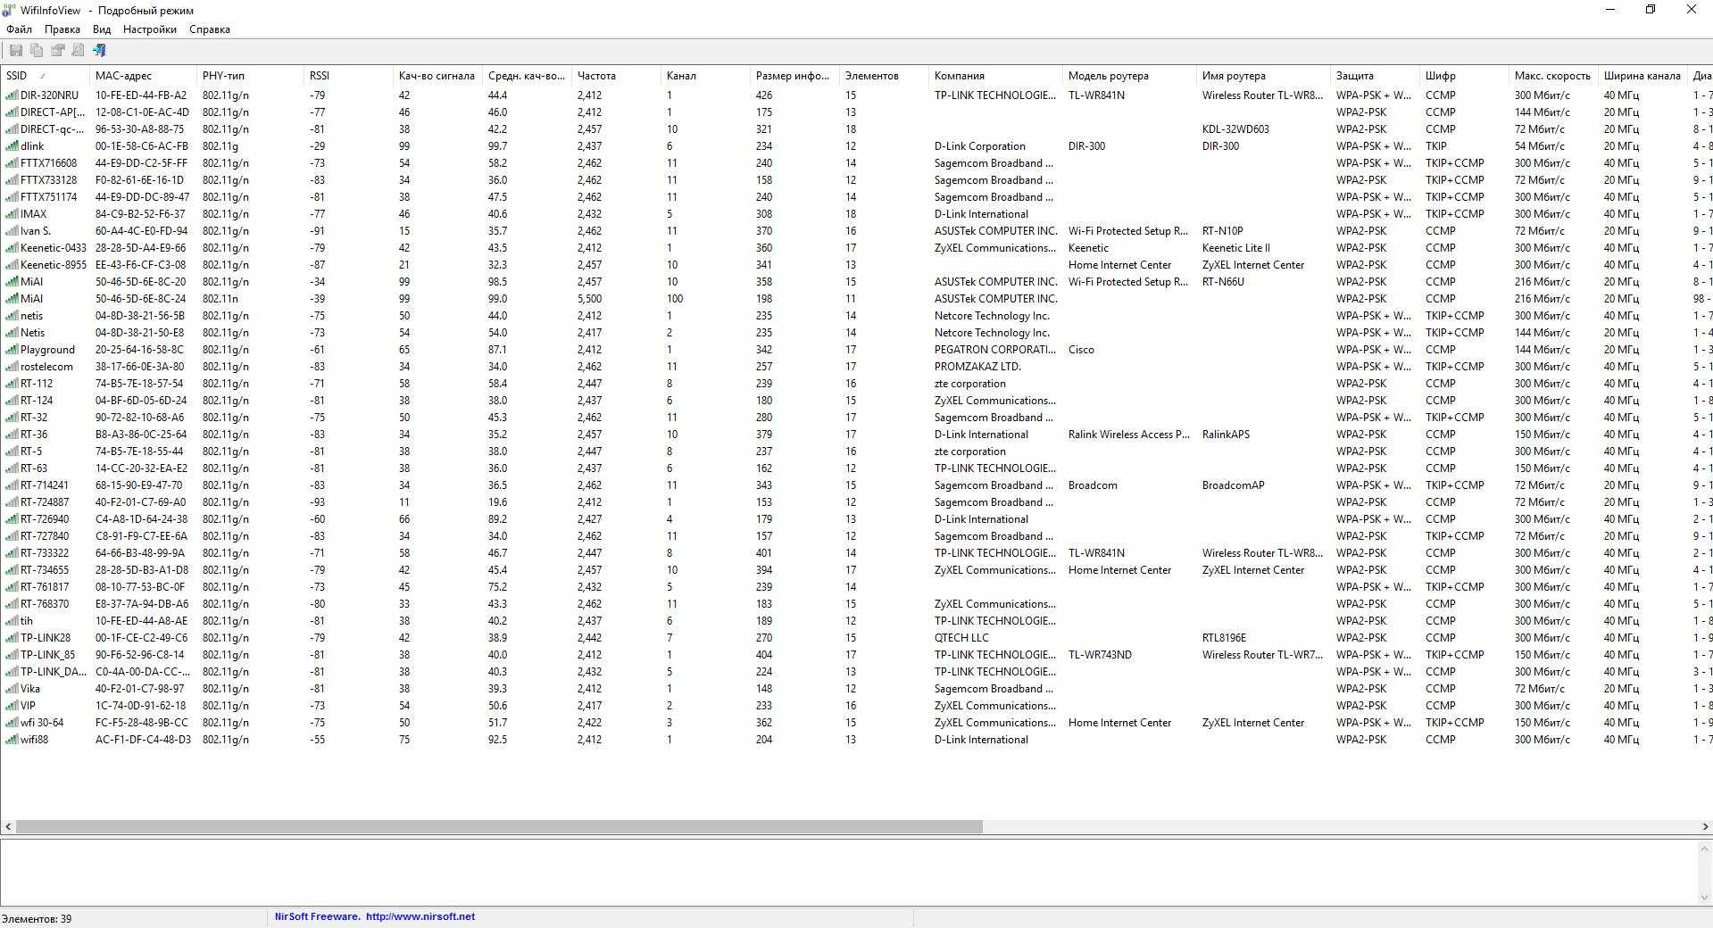Click the signal icon beside Playground network
1713x928 pixels.
click(x=12, y=350)
